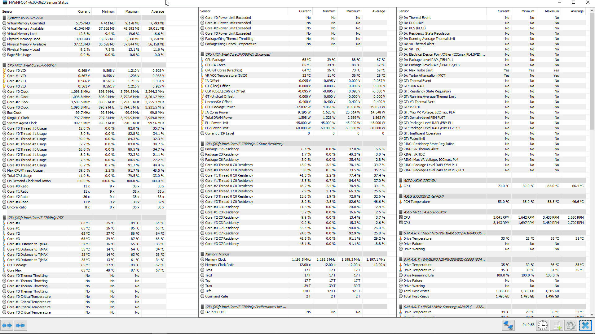Select the IA: Max Turbo Limit row
The width and height of the screenshot is (595, 334).
tap(492, 70)
